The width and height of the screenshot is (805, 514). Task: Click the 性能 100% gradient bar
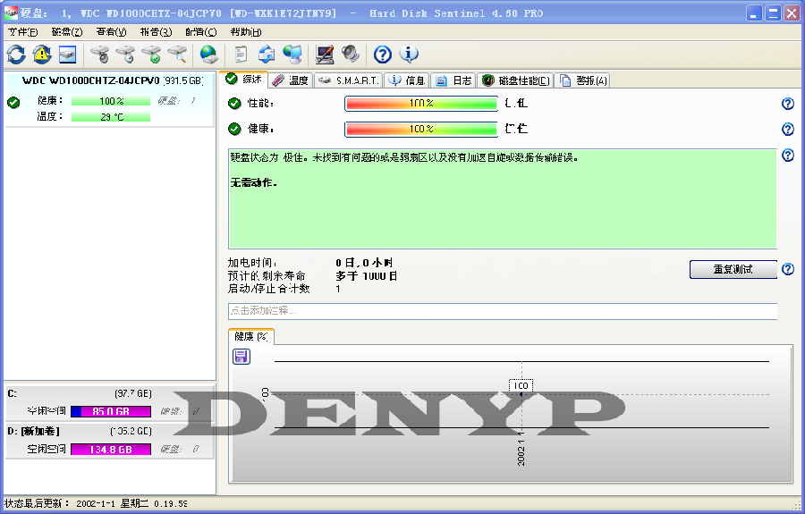click(x=421, y=104)
